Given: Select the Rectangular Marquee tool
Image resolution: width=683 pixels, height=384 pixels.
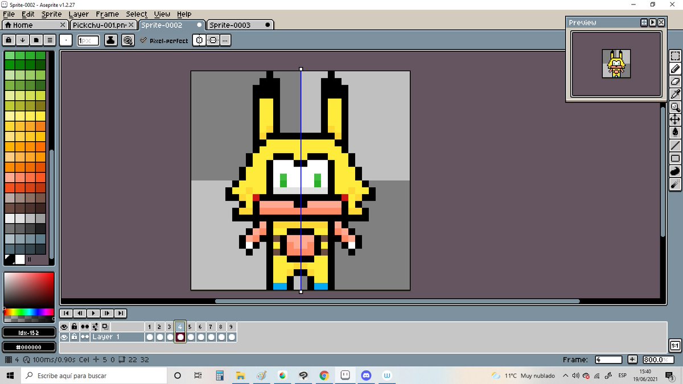Looking at the screenshot, I should coord(675,56).
